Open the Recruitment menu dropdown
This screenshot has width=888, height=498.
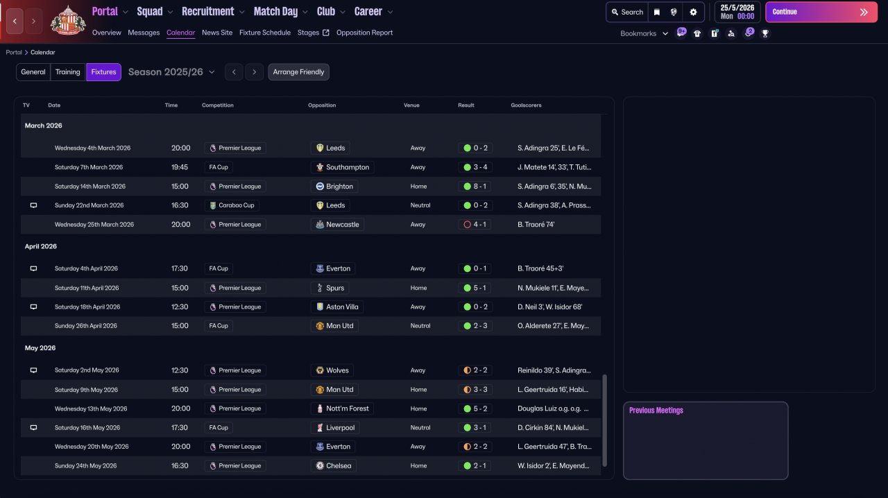[213, 12]
